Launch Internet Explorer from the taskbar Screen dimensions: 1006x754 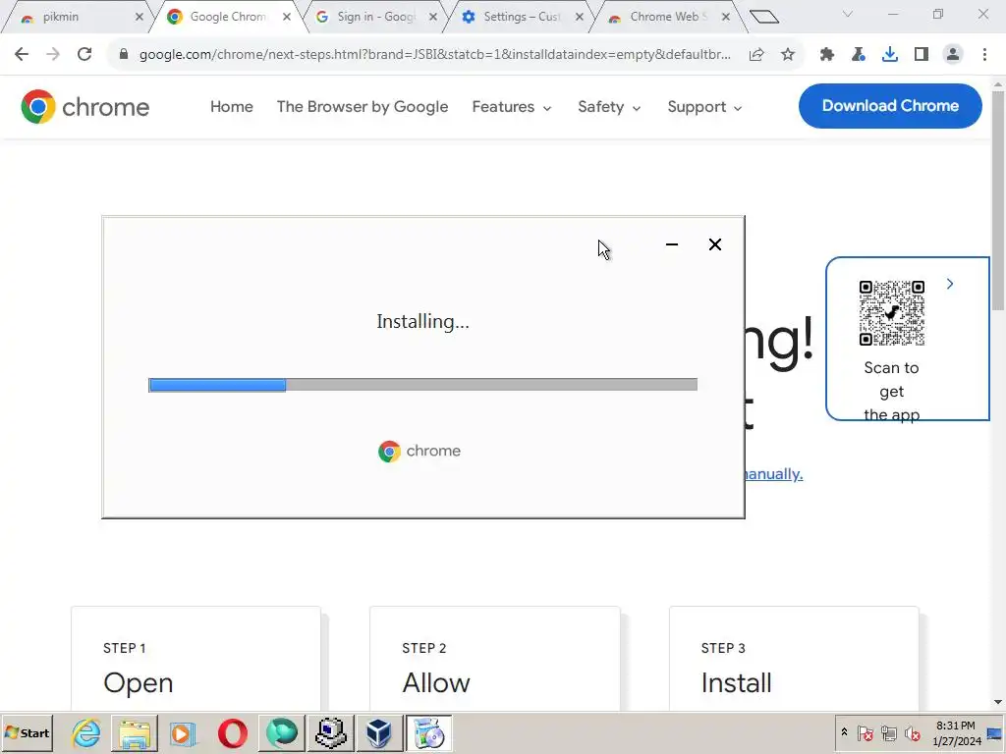coord(85,732)
